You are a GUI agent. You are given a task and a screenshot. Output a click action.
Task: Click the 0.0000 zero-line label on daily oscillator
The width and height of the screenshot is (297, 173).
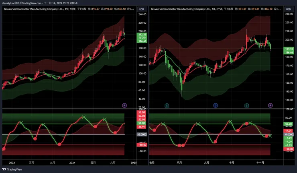coord(289,134)
